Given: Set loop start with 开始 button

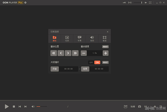Looking at the screenshot, I should [x=55, y=69].
